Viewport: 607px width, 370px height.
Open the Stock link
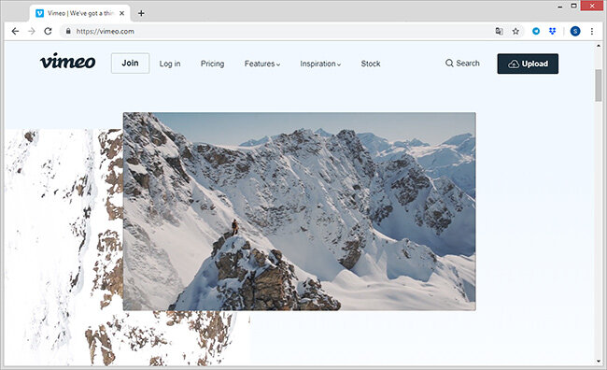(x=371, y=64)
